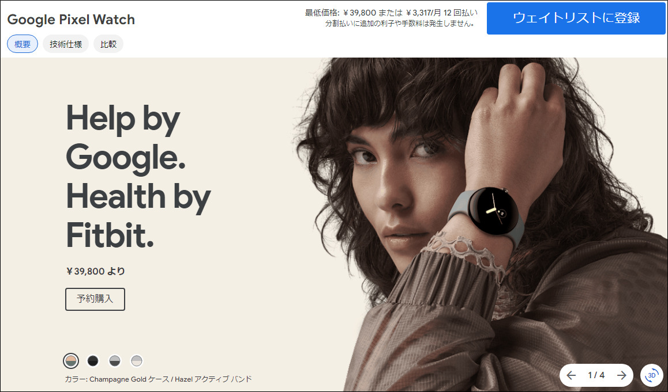Viewport: 668px width, 392px height.
Task: Click the Help by Google headline
Action: [138, 176]
